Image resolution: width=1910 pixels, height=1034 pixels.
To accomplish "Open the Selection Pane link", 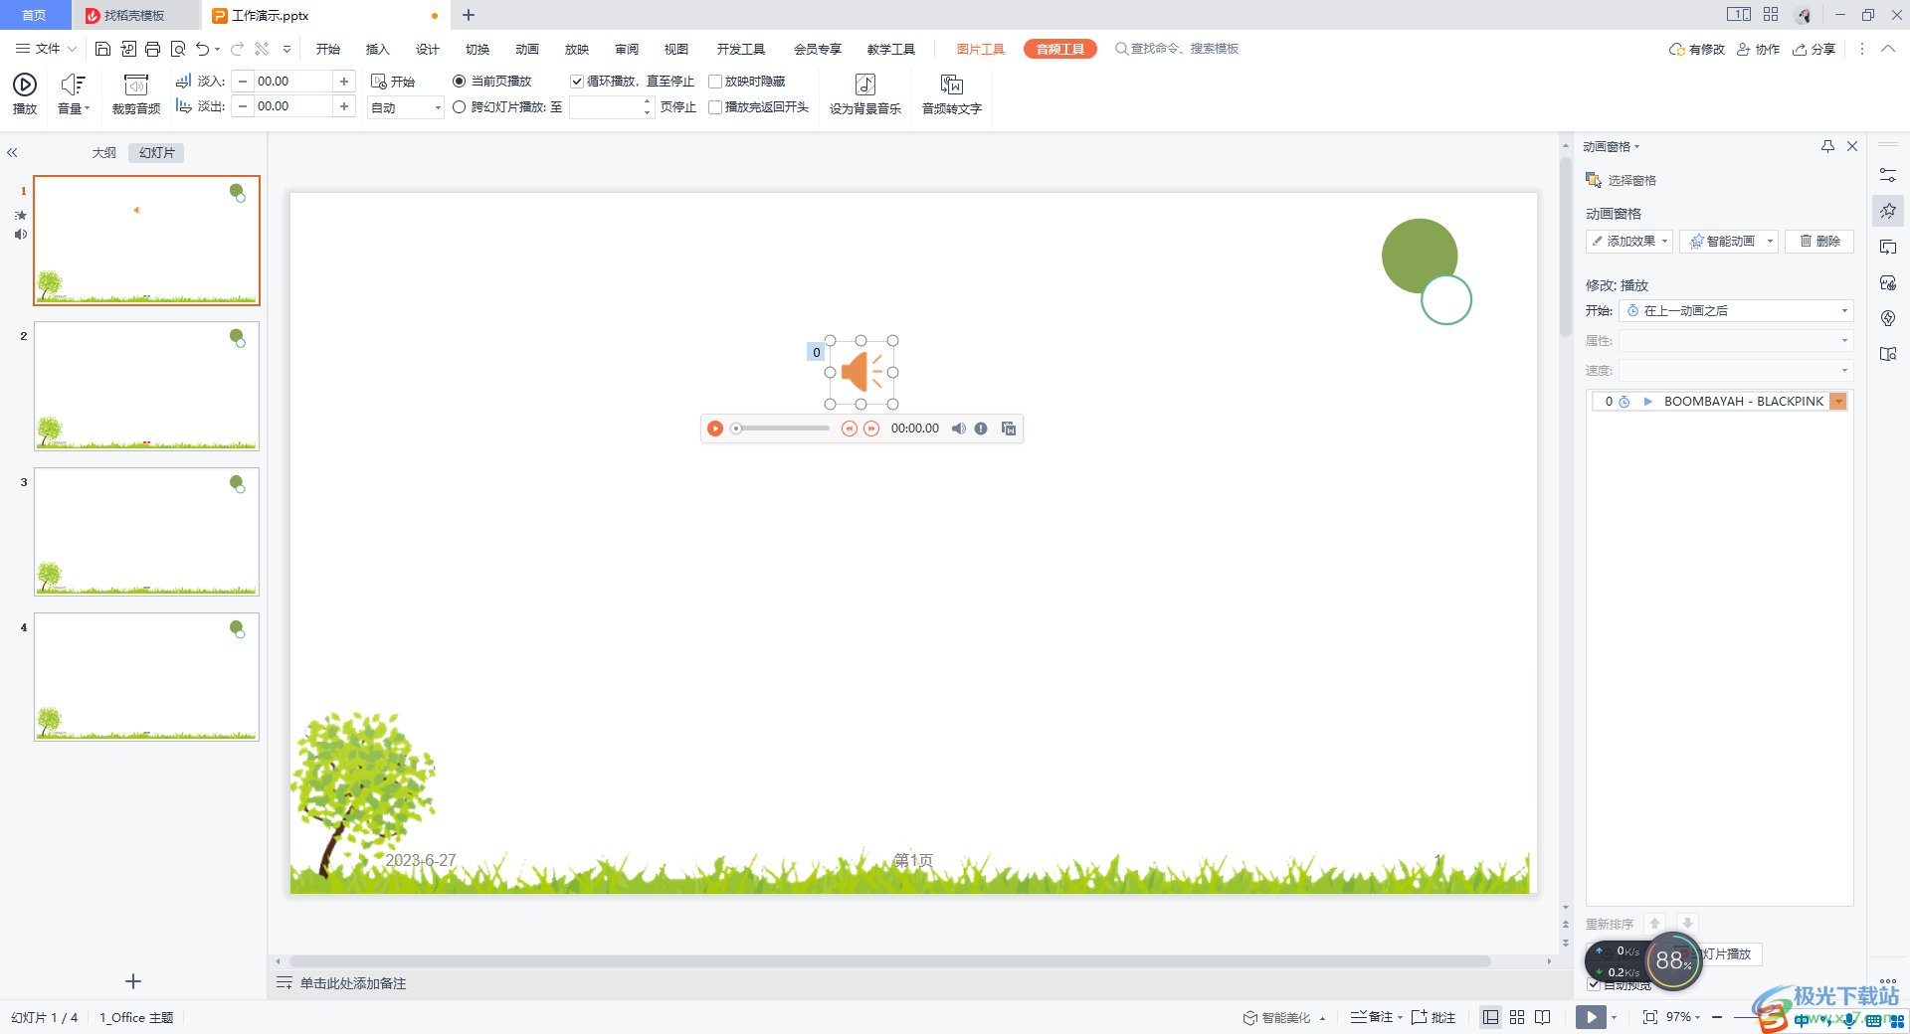I will tap(1621, 180).
